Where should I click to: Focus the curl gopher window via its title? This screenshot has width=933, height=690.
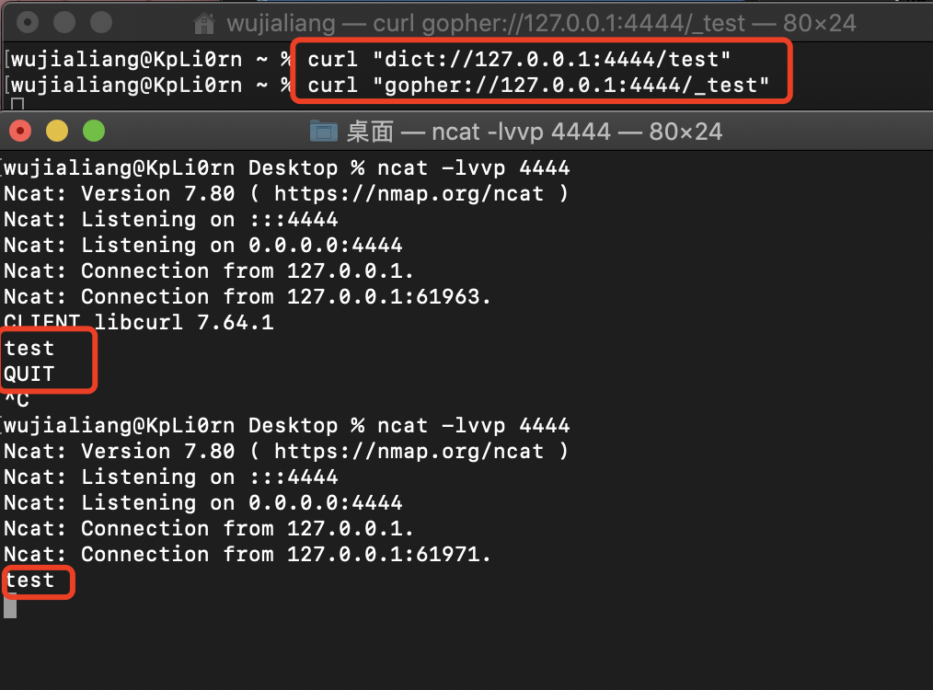[541, 22]
